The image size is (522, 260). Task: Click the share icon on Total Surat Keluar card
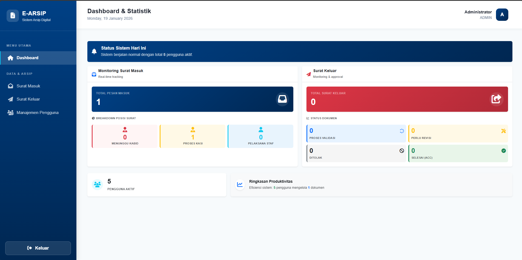click(x=496, y=99)
